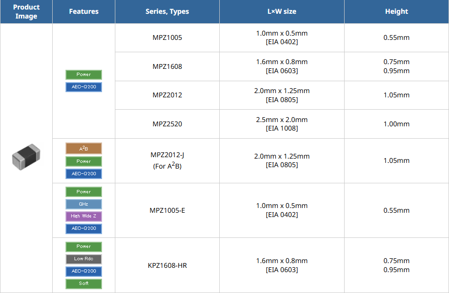
Task: Click the purple High Wide Z badge
Action: click(84, 216)
